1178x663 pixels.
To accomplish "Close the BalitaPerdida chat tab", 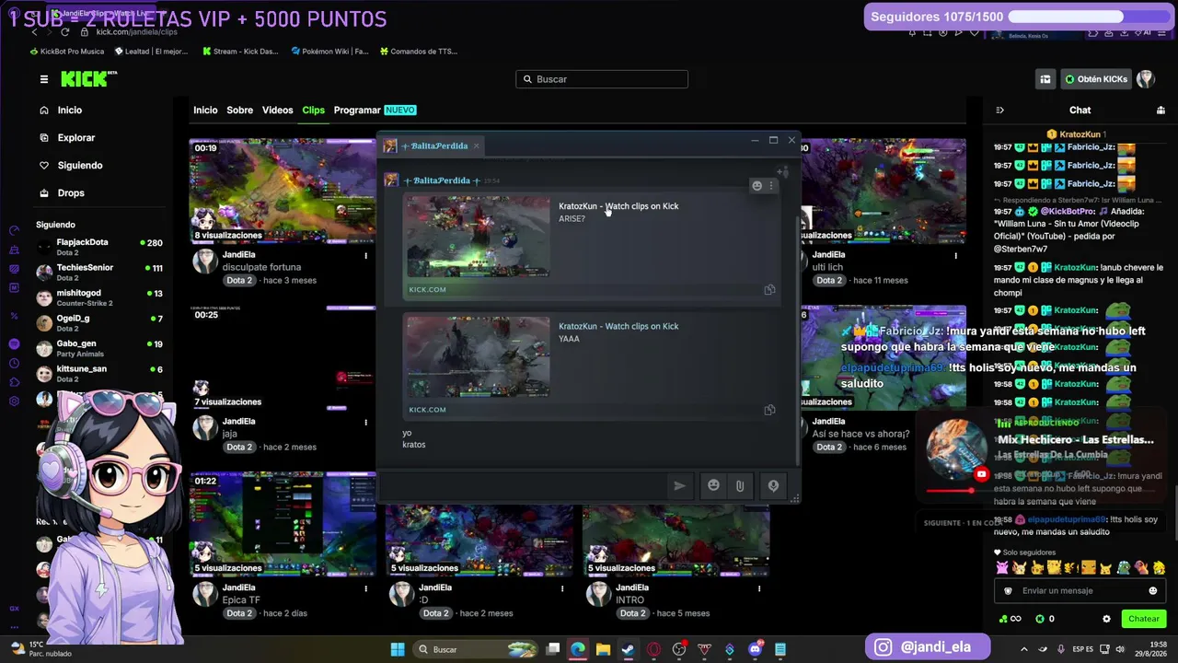I will (x=476, y=146).
